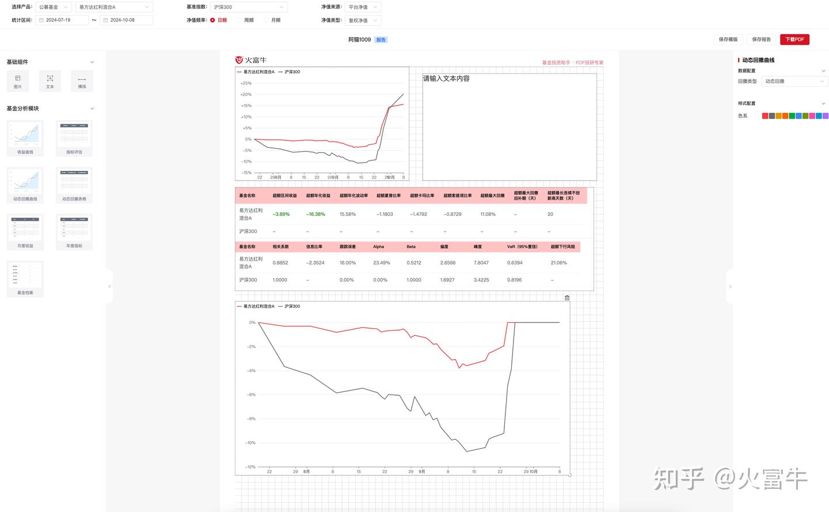This screenshot has height=512, width=829.
Task: Add the 文本 text component
Action: point(50,81)
